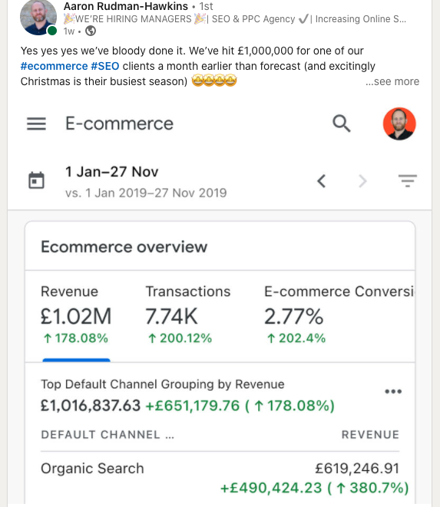Viewport: 440px width, 507px height.
Task: Click the E-commerce page title
Action: 120,123
